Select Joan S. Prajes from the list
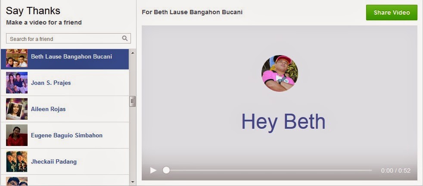 tap(65, 83)
